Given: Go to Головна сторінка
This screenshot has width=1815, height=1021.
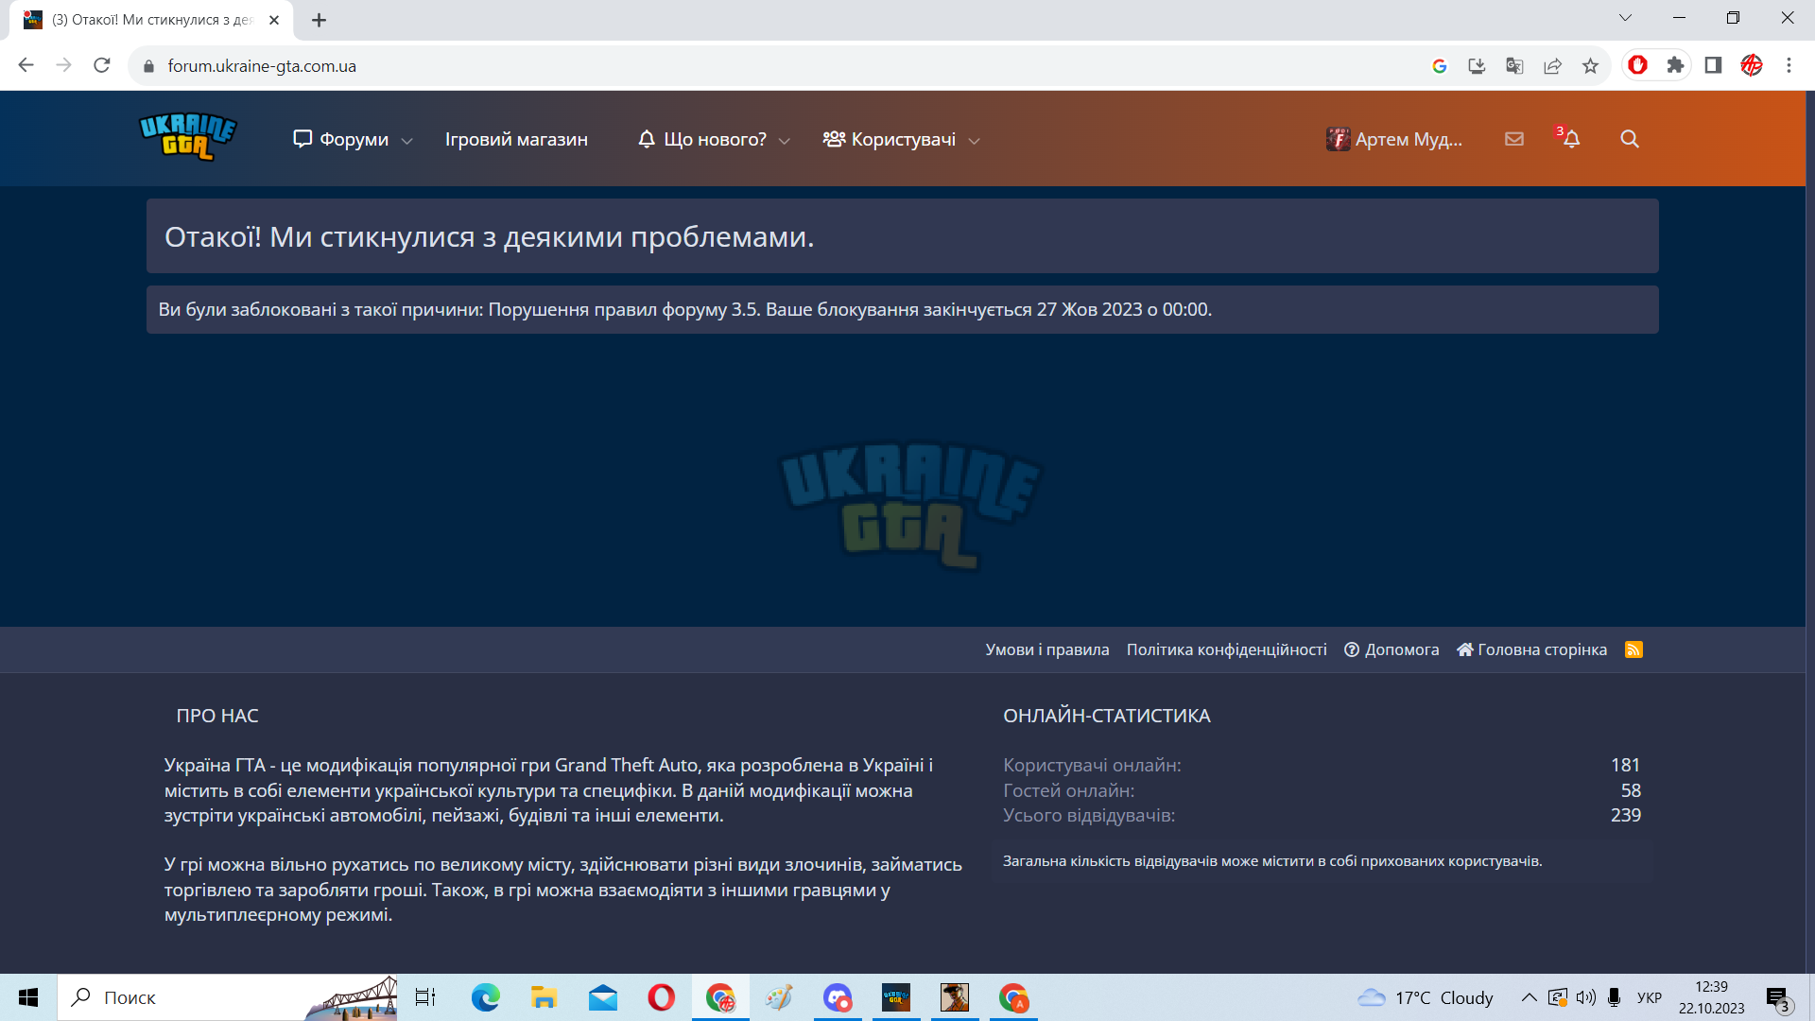Looking at the screenshot, I should click(x=1531, y=649).
